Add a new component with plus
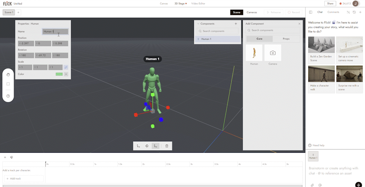This screenshot has width=365, height=187. click(236, 24)
